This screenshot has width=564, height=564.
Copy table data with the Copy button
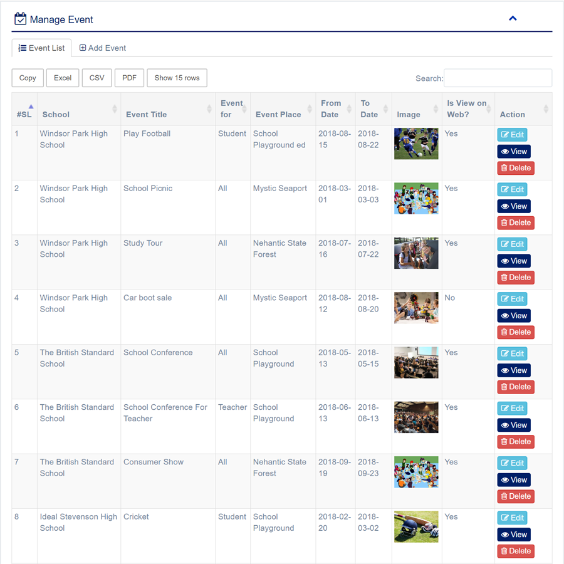click(x=28, y=78)
